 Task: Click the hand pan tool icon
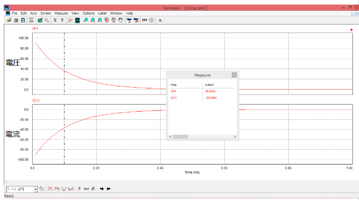(121, 20)
